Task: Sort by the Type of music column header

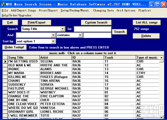Action: 148,58
